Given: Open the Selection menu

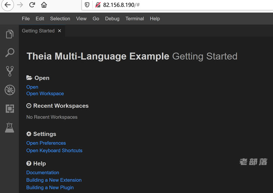Looking at the screenshot, I should (60, 19).
